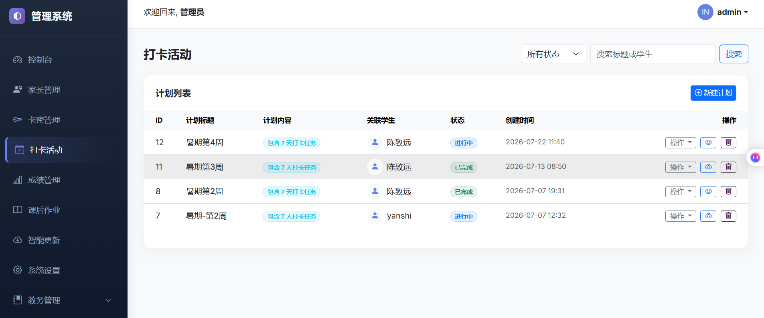The width and height of the screenshot is (764, 318).
Task: Go to 系统设置
Action: [x=64, y=270]
